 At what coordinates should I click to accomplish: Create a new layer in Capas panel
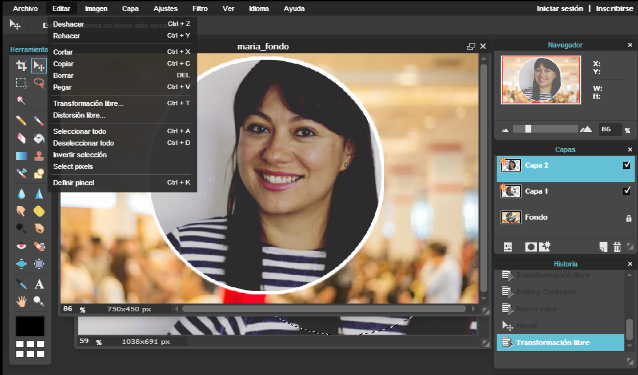coord(603,246)
